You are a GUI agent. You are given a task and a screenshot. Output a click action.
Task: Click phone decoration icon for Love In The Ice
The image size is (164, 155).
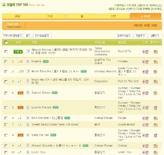tap(155, 108)
